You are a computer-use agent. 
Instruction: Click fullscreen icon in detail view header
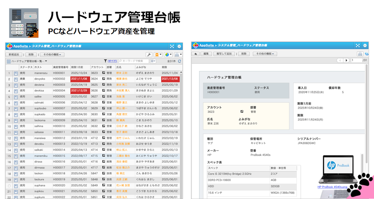tap(358, 46)
